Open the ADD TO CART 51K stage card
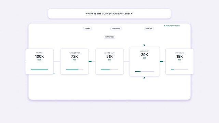 tap(109, 61)
